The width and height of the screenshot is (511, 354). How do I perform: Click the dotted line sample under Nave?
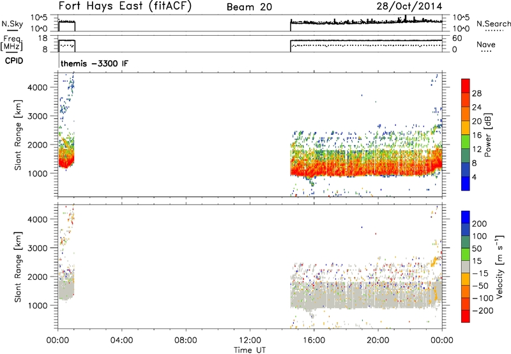point(486,52)
